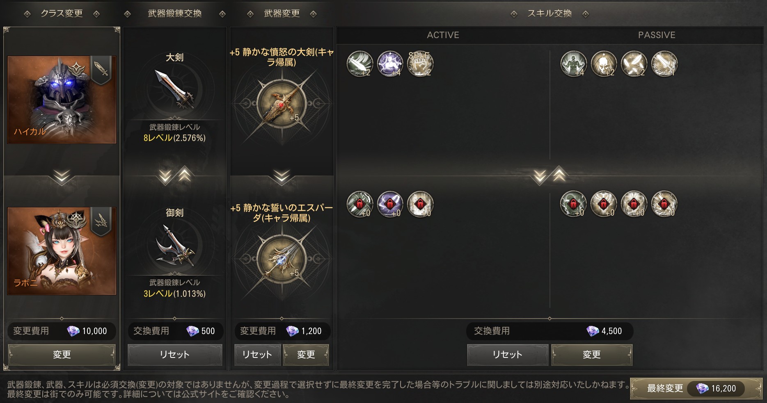Viewport: 767px width, 403px height.
Task: Select the ハイカル class portrait
Action: [62, 100]
